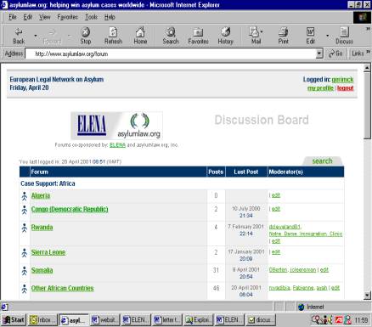Screen dimensions: 372x327
Task: Click the Print toolbar icon
Action: (x=283, y=36)
